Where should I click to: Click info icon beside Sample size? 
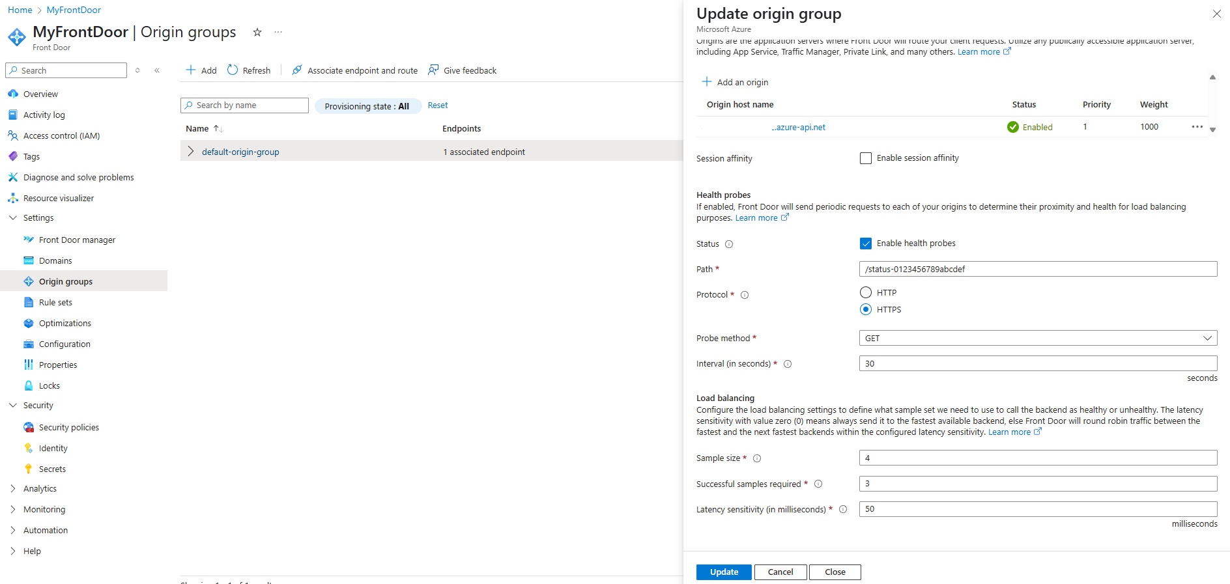757,458
